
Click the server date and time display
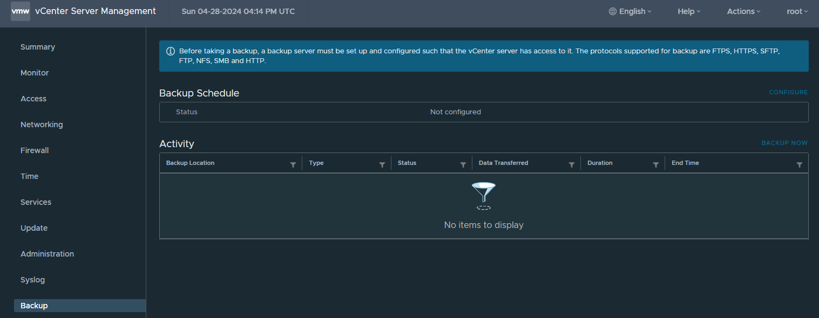(x=238, y=11)
